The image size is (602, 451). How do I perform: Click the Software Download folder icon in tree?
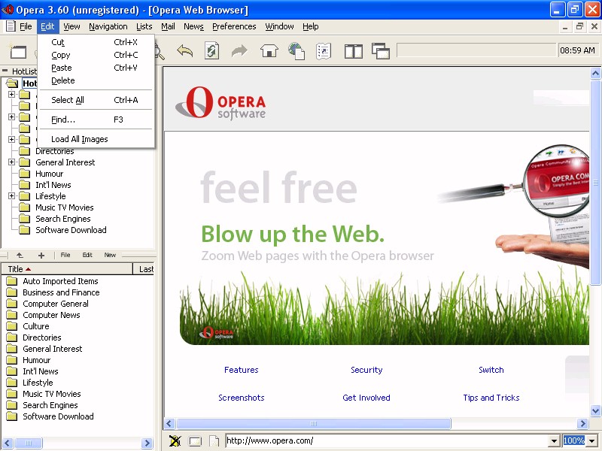pyautogui.click(x=25, y=230)
